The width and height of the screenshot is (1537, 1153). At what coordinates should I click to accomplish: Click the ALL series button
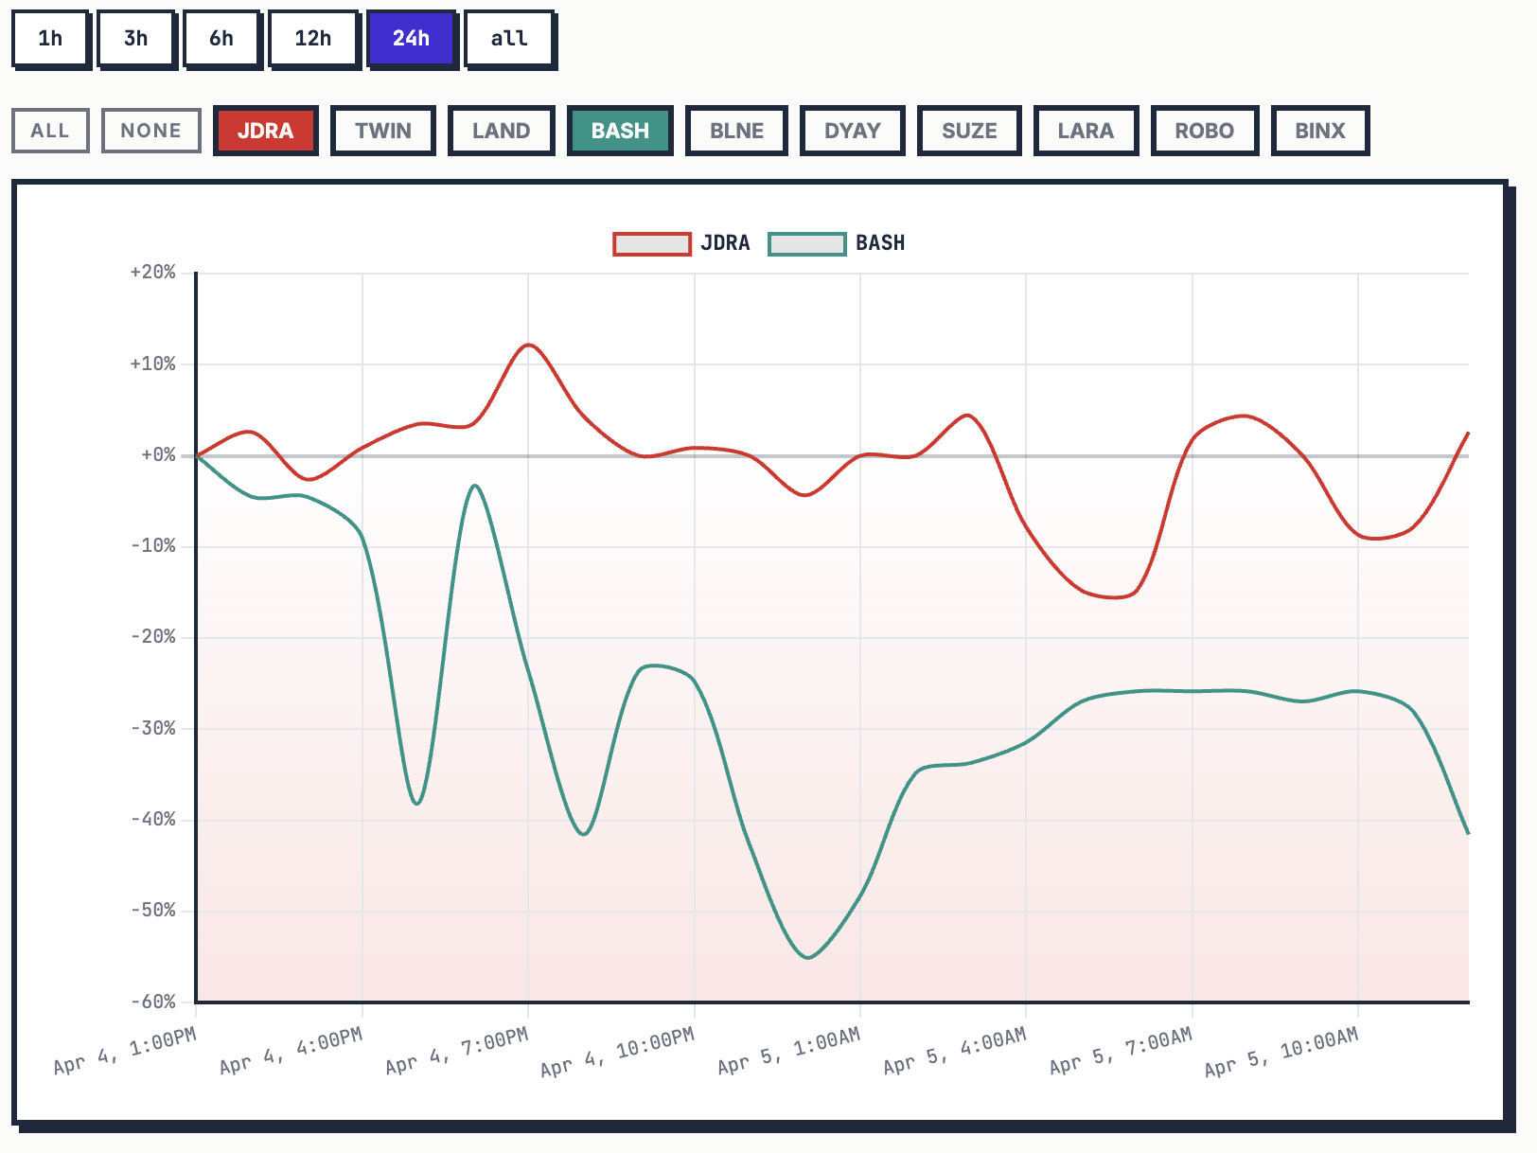pos(50,131)
